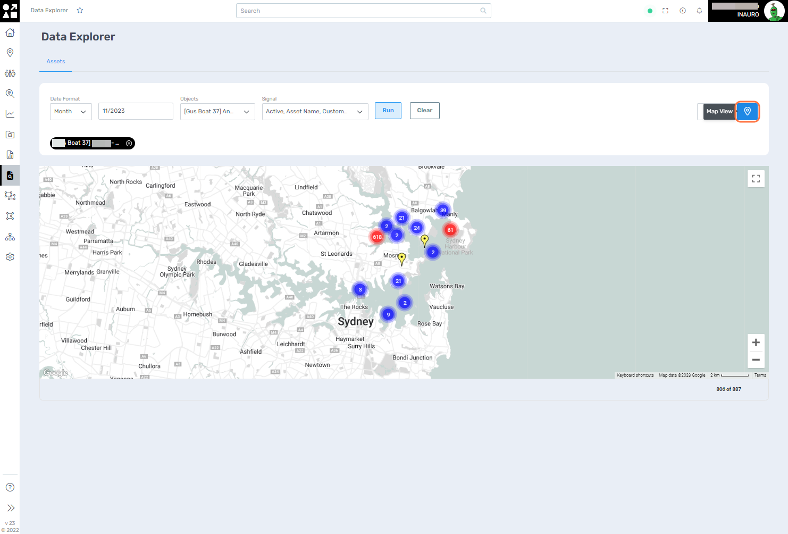Click the '806 of 887' count text
Viewport: 788px width, 534px height.
coord(728,389)
